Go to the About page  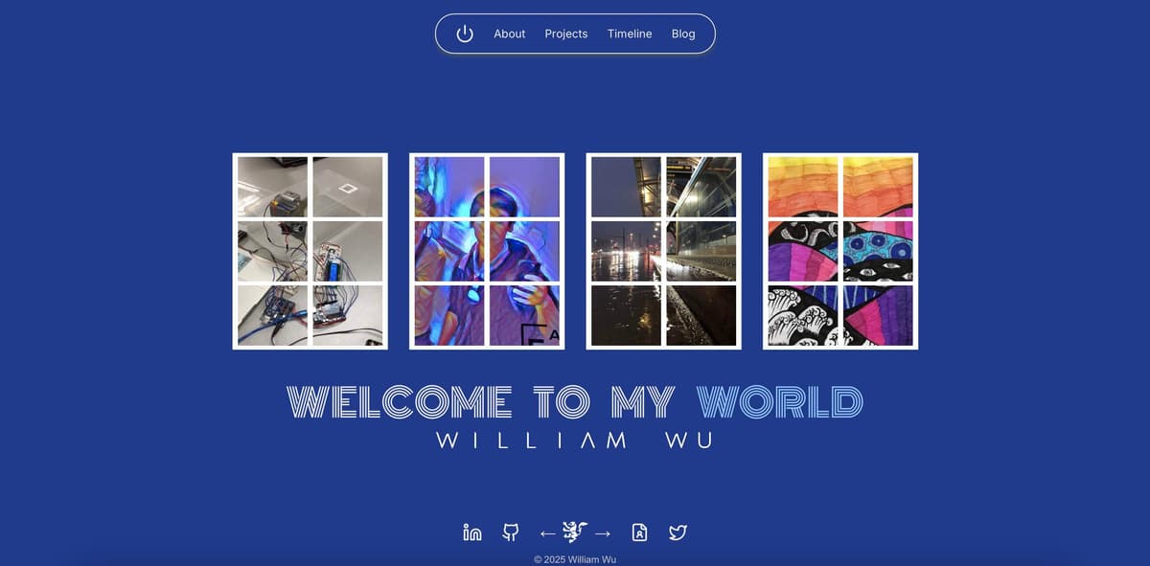click(x=510, y=34)
